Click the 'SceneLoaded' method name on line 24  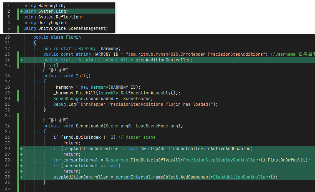tap(89, 126)
